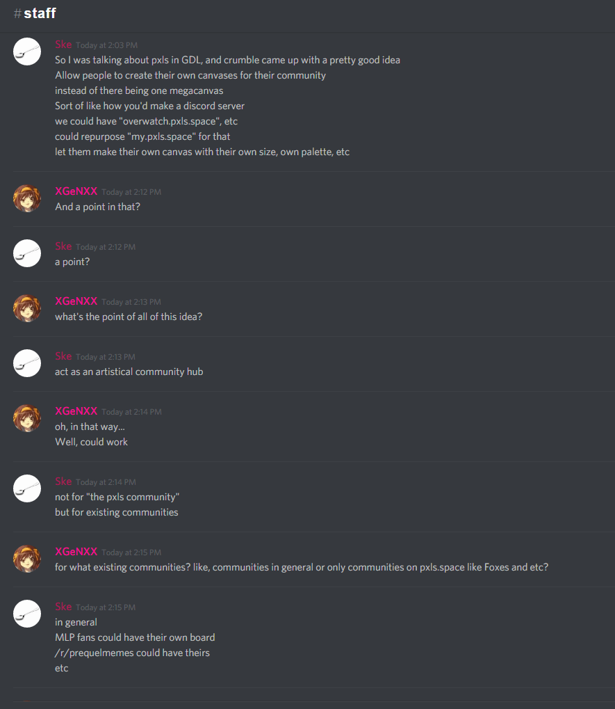Image resolution: width=615 pixels, height=709 pixels.
Task: Click Ske username at 2:13 PM
Action: coord(63,356)
